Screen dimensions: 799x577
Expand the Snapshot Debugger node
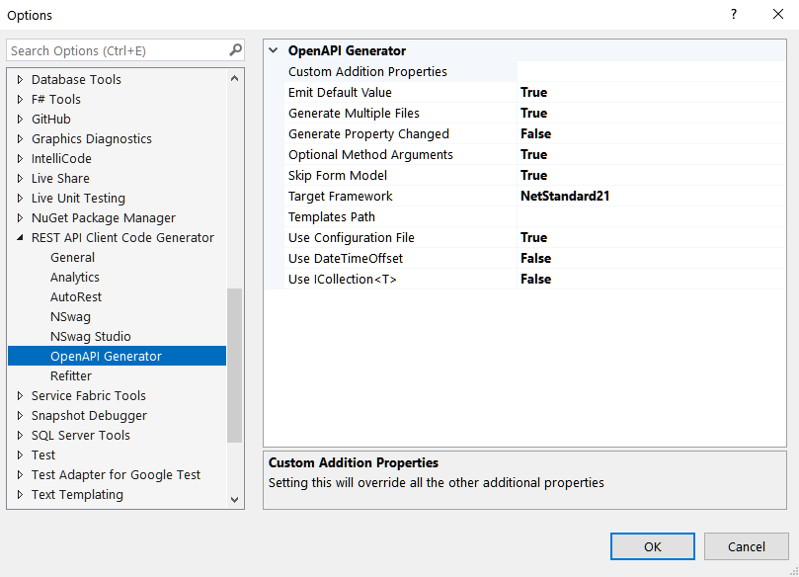pyautogui.click(x=20, y=415)
